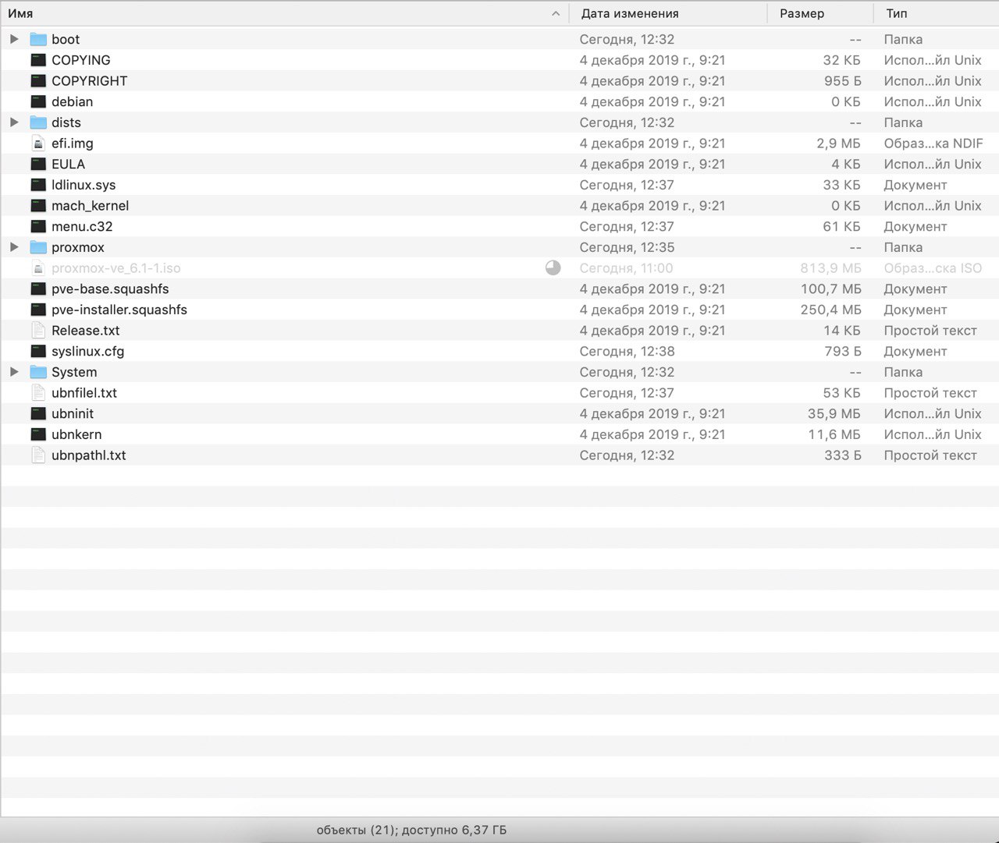The height and width of the screenshot is (843, 999).
Task: Expand the System folder disclosure triangle
Action: click(x=14, y=372)
